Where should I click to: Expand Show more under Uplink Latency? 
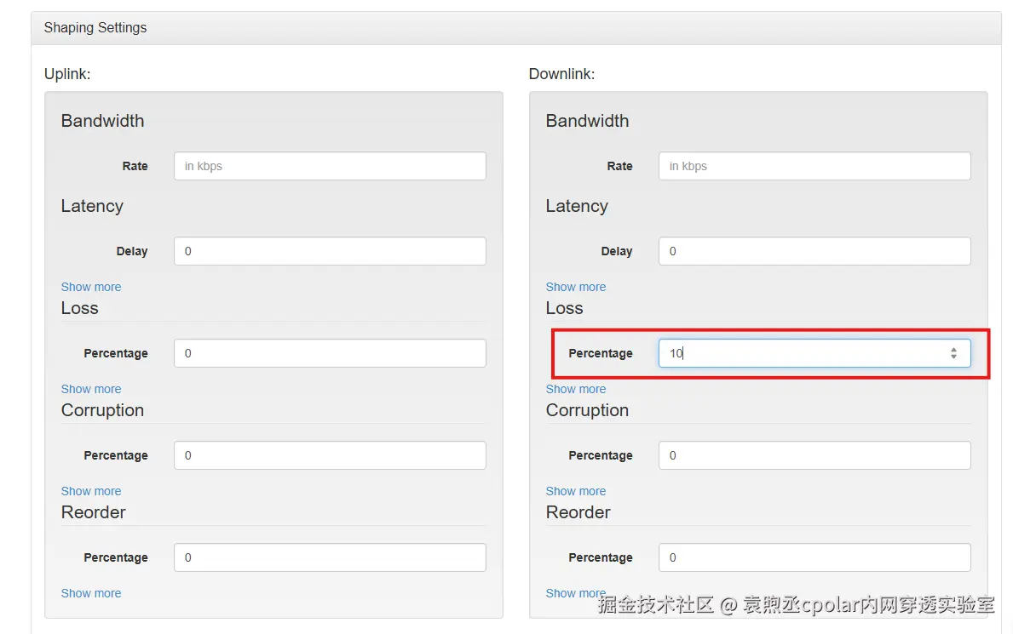91,287
